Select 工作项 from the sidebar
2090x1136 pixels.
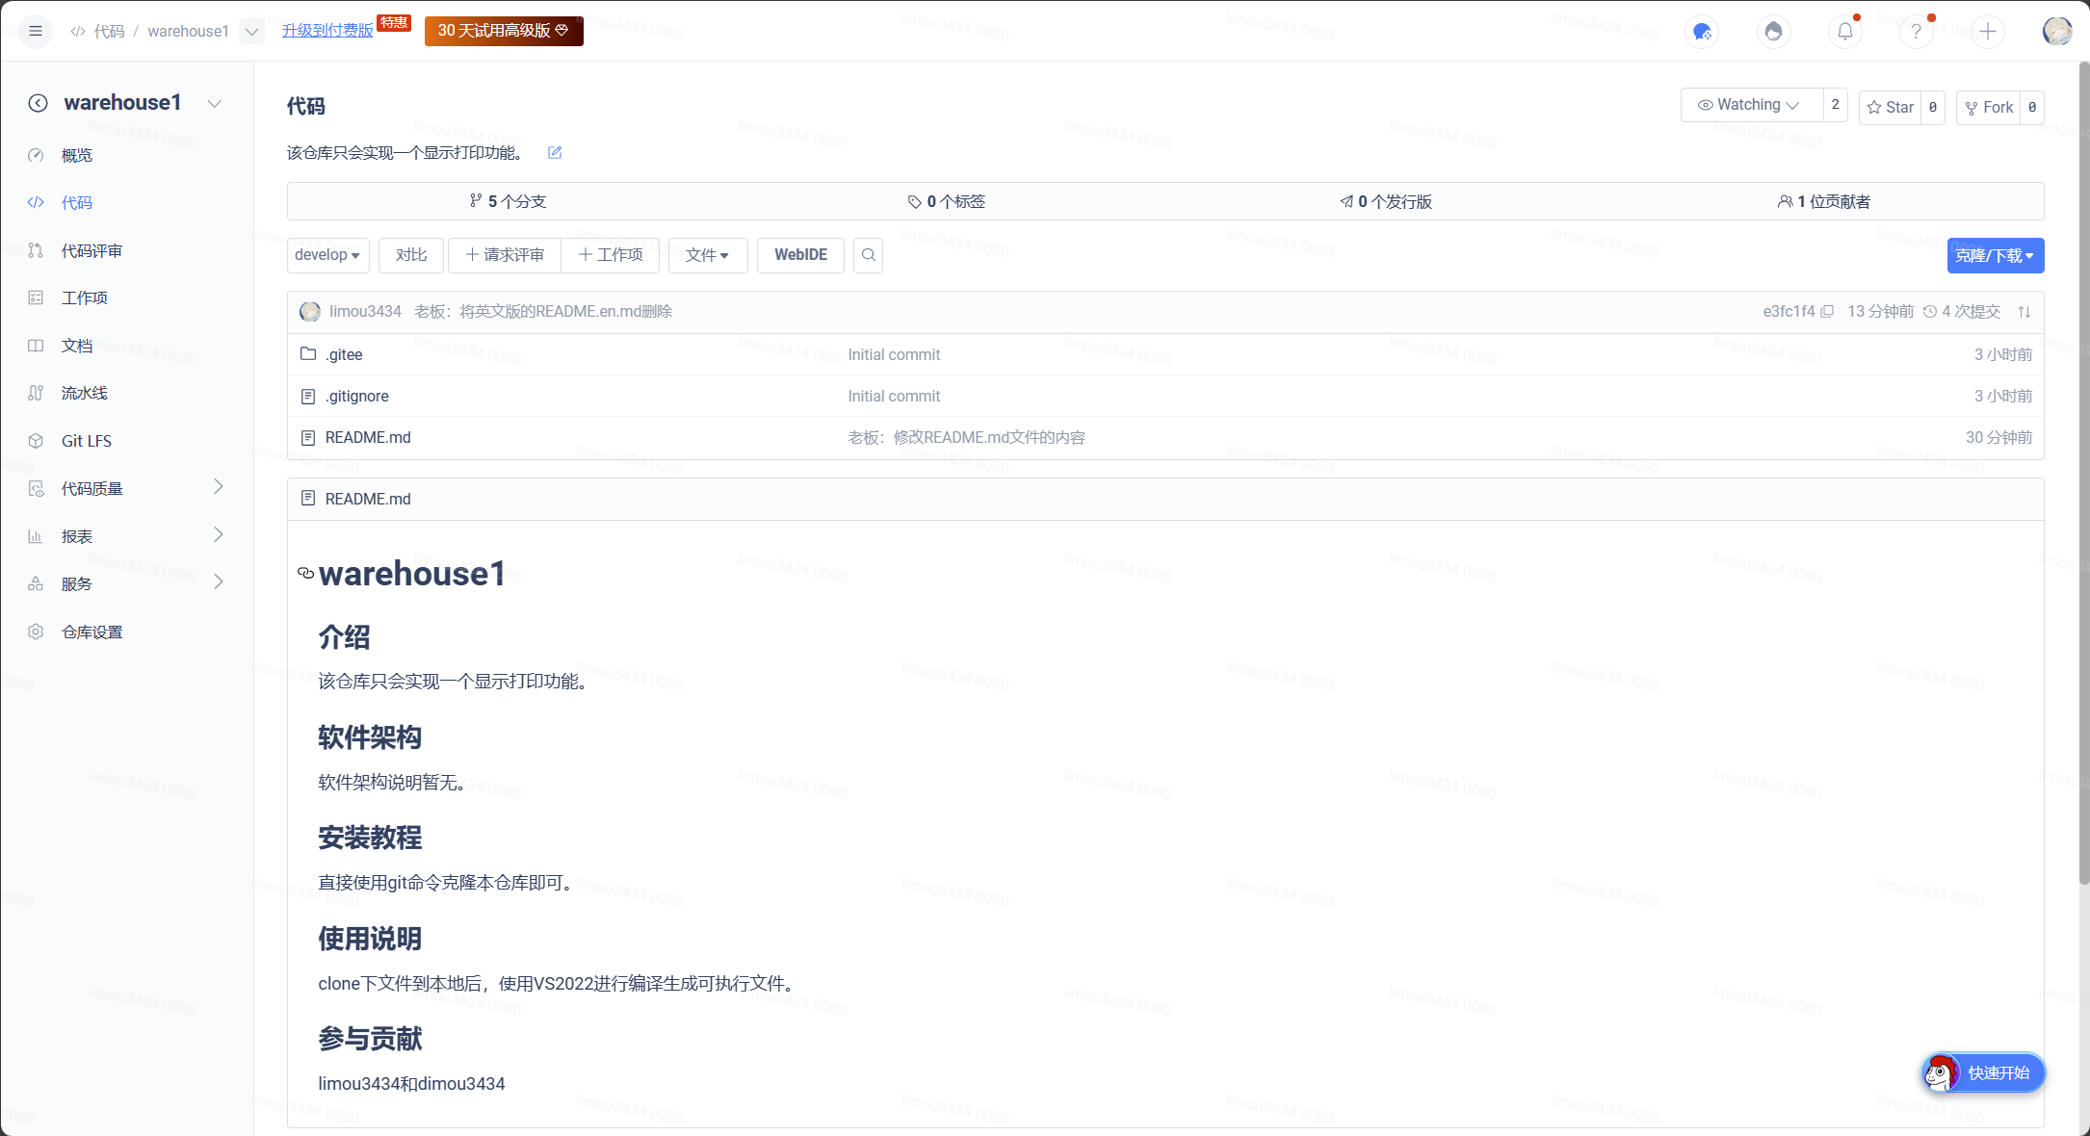(85, 297)
